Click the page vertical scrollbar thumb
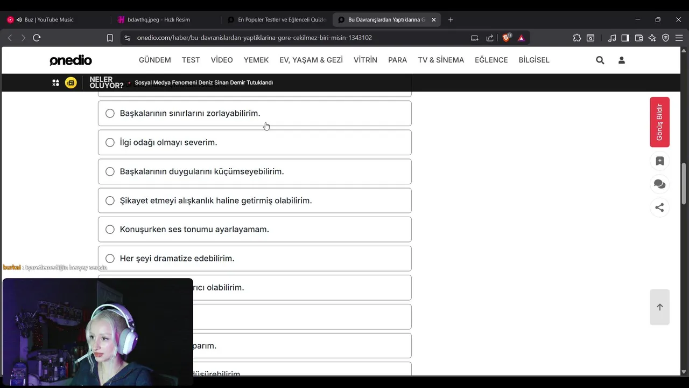This screenshot has height=388, width=689. 684,183
